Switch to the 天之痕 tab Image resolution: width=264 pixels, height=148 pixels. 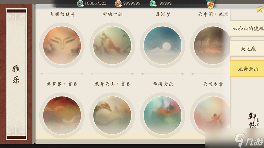tap(247, 49)
